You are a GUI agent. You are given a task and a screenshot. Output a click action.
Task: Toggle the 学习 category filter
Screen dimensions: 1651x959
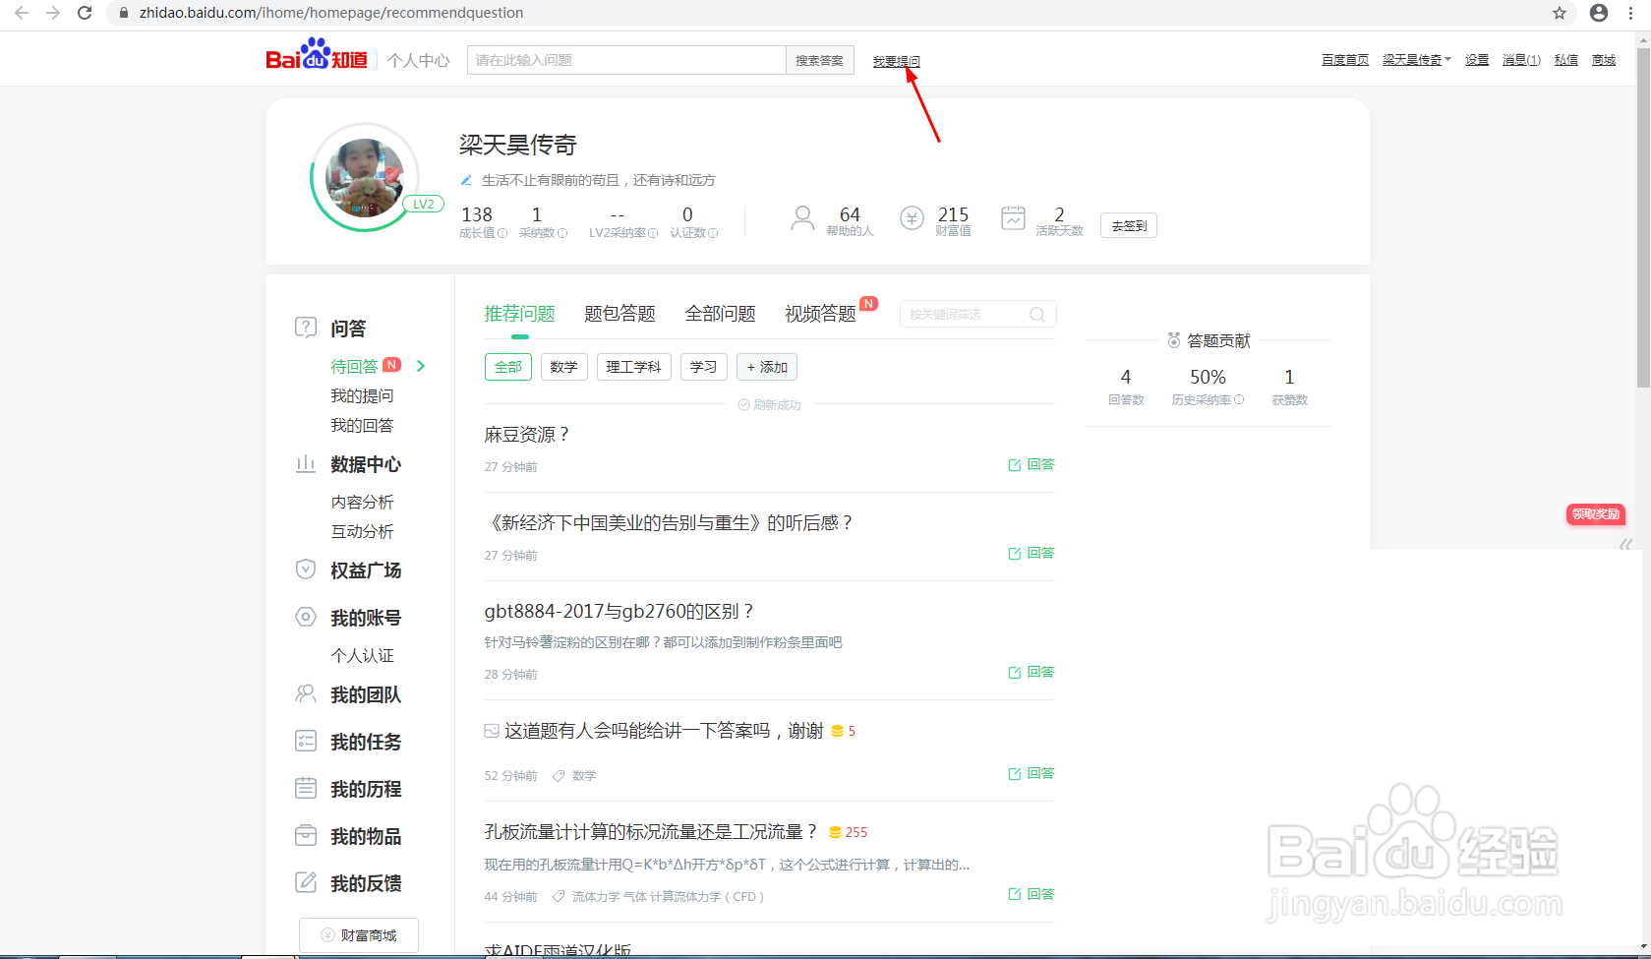point(703,366)
